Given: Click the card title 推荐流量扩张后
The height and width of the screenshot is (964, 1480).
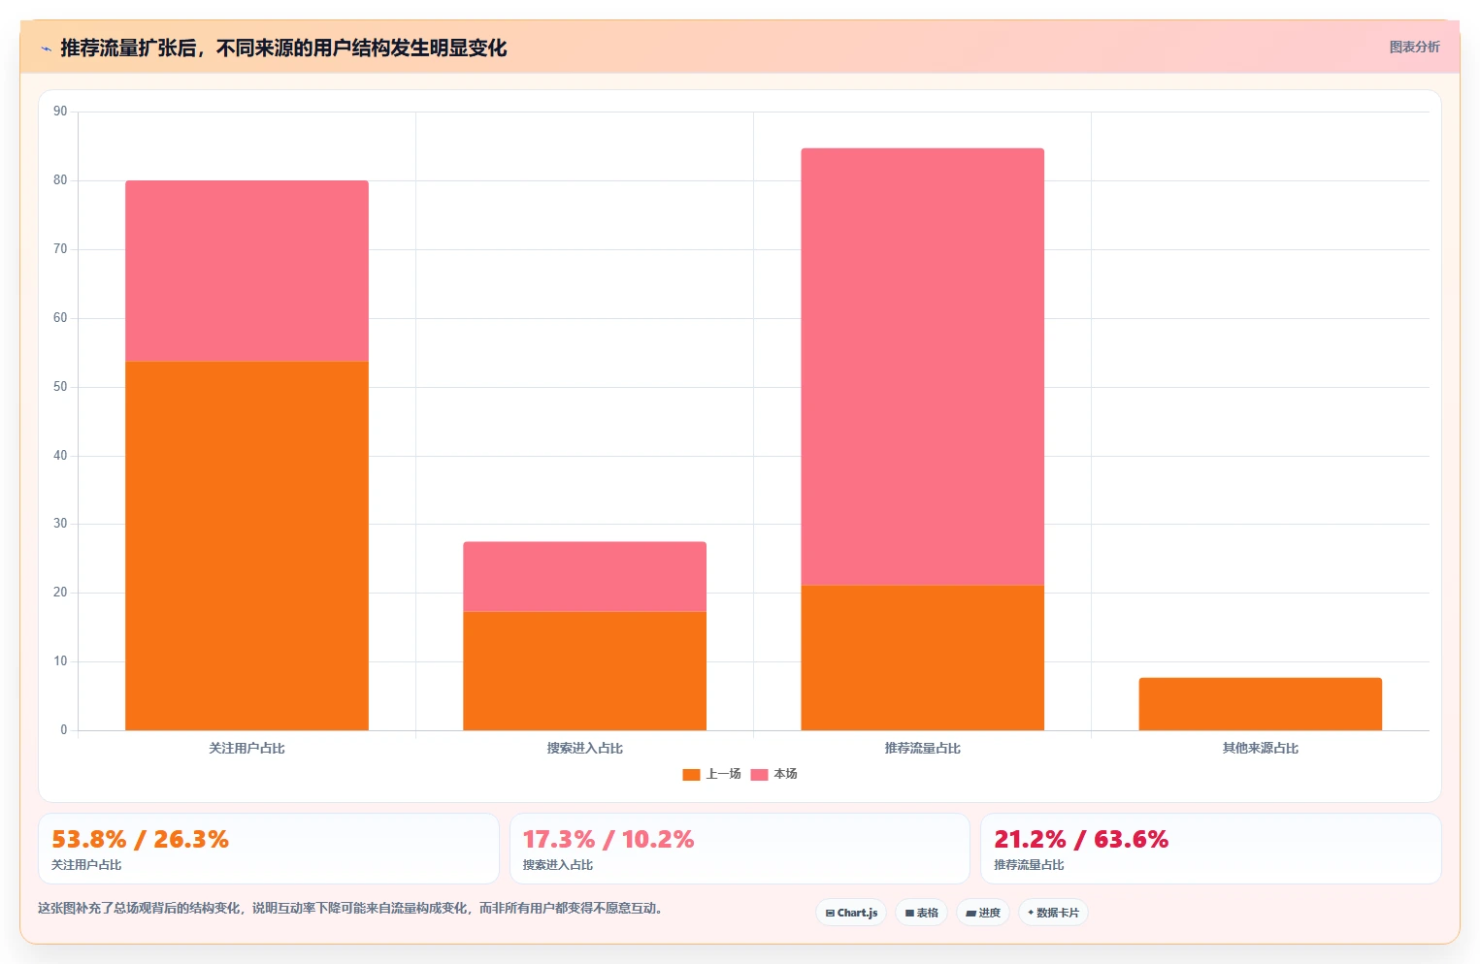Looking at the screenshot, I should [x=283, y=48].
